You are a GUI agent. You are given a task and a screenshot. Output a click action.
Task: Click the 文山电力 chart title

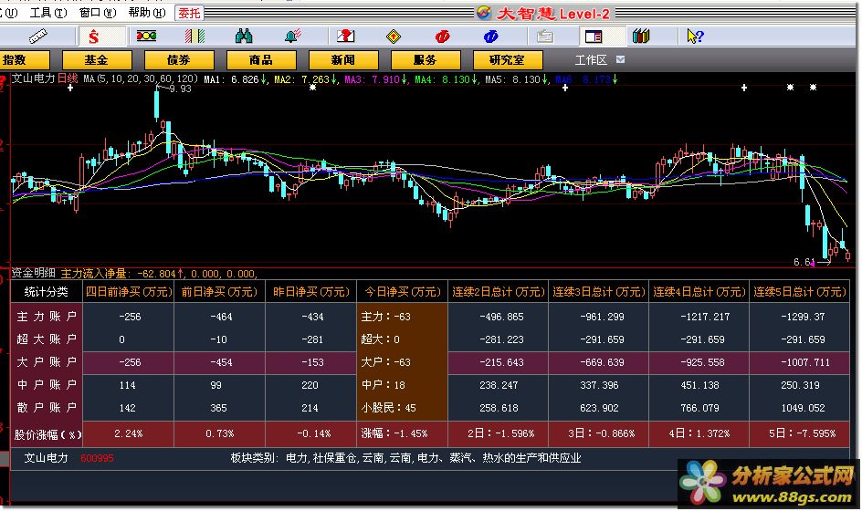pyautogui.click(x=34, y=78)
